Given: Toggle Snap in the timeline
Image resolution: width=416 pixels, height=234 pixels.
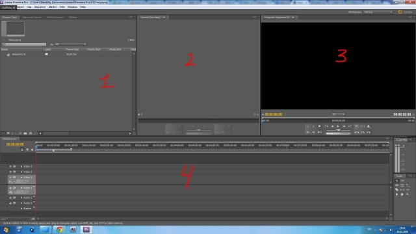Looking at the screenshot, I should click(x=22, y=149).
